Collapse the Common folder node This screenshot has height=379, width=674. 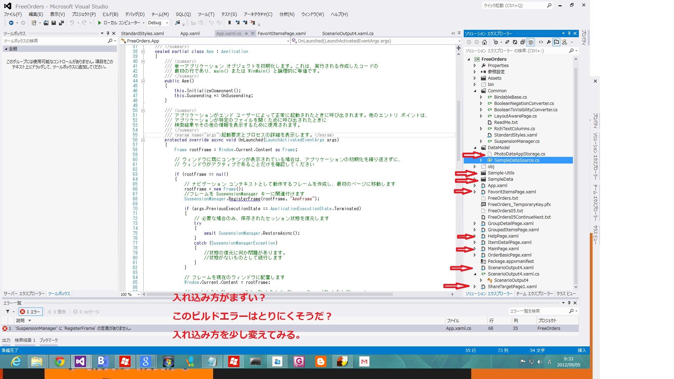point(475,91)
